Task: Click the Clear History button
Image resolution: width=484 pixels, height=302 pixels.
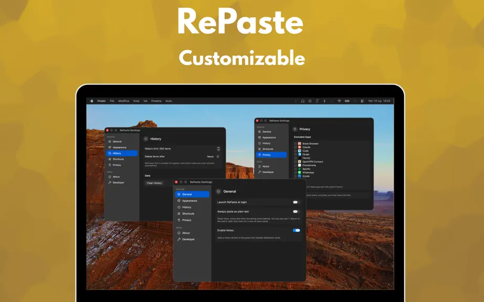Action: [x=154, y=183]
